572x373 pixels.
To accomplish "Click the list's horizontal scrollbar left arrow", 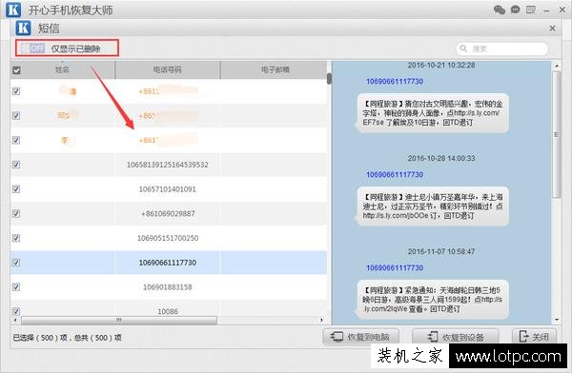I will click(x=15, y=320).
